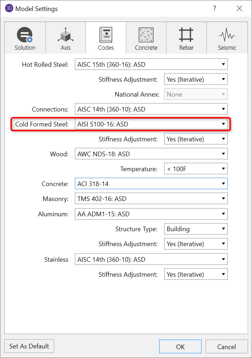Switch to the Rebar grid icon

click(186, 35)
